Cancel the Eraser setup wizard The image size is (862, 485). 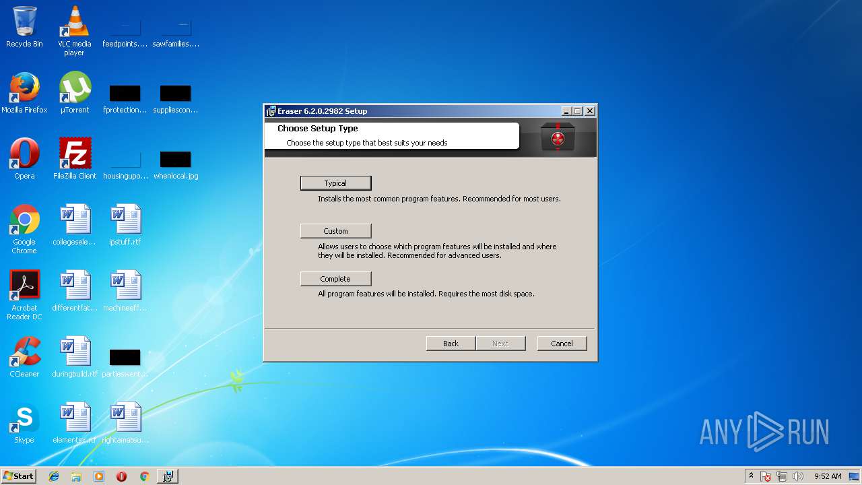coord(562,344)
